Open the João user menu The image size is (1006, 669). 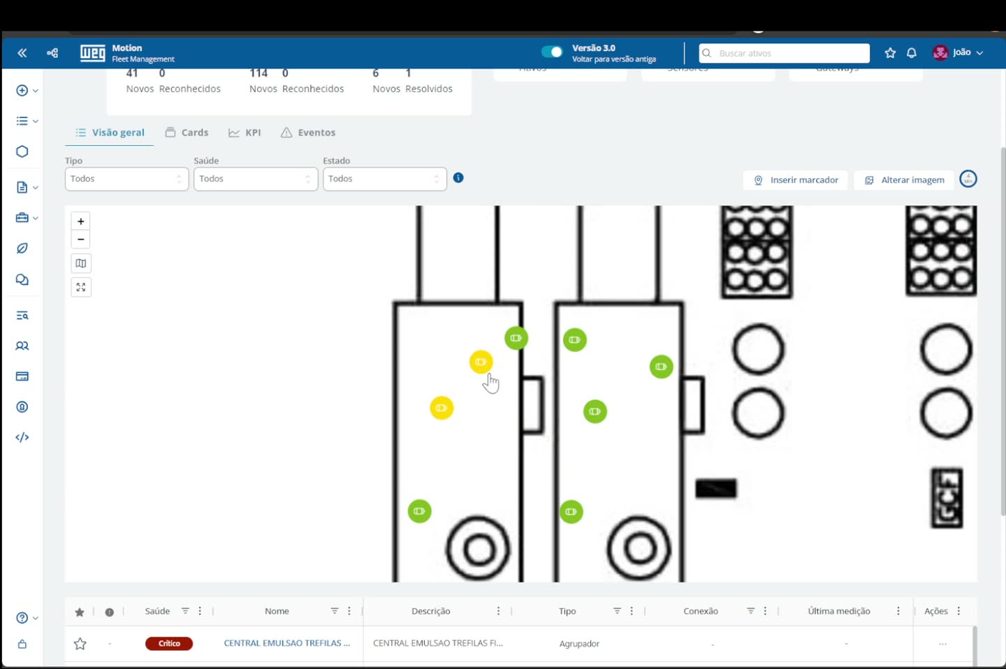958,52
